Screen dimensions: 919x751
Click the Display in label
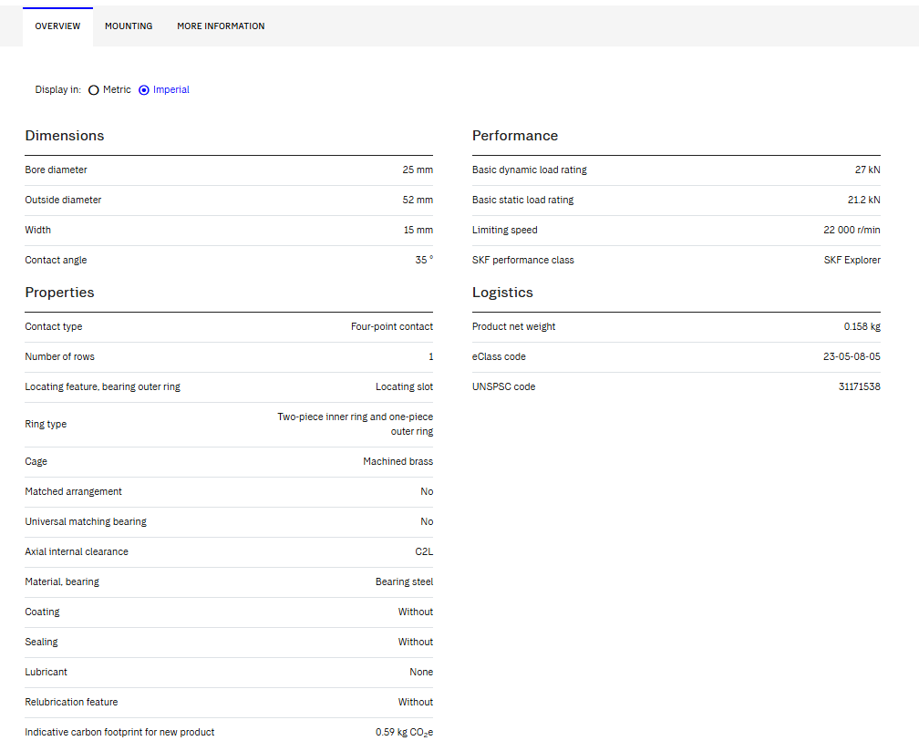58,89
